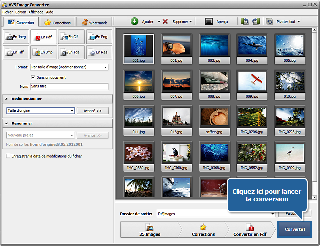
Task: Pick the En Tiff conversion format
Action: point(16,51)
